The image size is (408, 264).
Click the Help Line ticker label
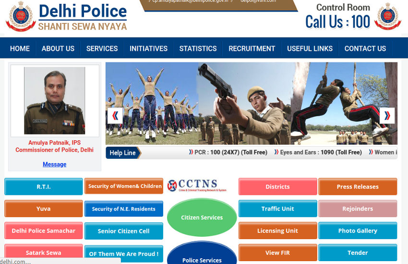pyautogui.click(x=122, y=153)
